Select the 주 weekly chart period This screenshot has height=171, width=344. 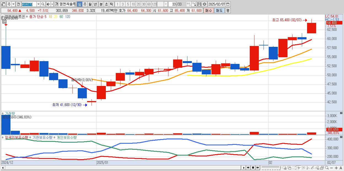click(85, 4)
